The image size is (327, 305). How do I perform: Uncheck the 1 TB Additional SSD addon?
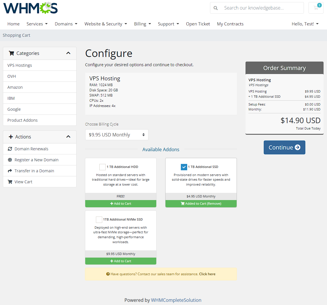click(x=184, y=167)
